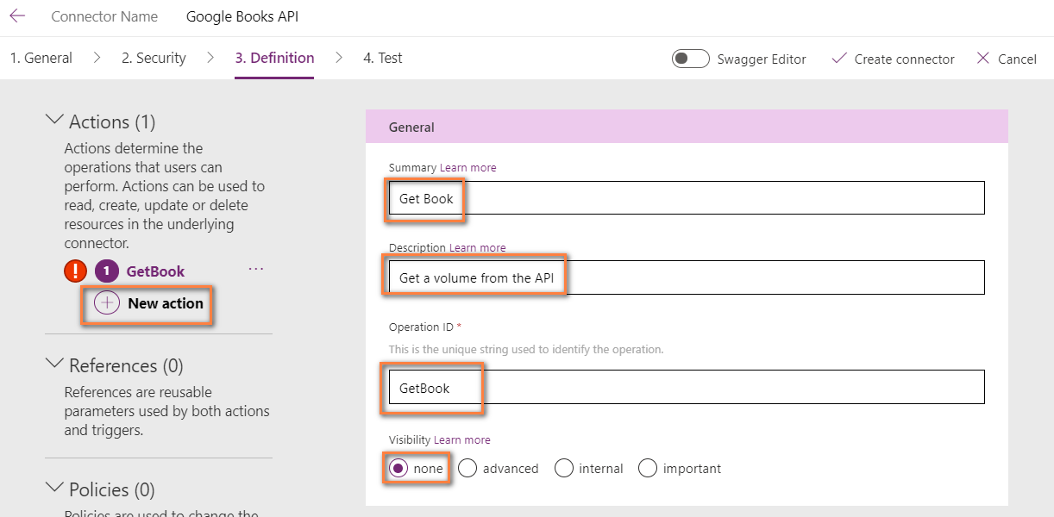Click the Create connector checkmark icon
The image size is (1054, 517).
point(838,59)
